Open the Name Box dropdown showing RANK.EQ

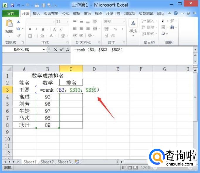[44, 50]
